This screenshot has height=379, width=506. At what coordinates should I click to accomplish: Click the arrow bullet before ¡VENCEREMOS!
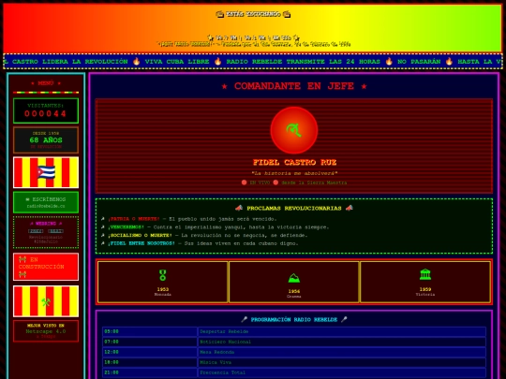(103, 226)
